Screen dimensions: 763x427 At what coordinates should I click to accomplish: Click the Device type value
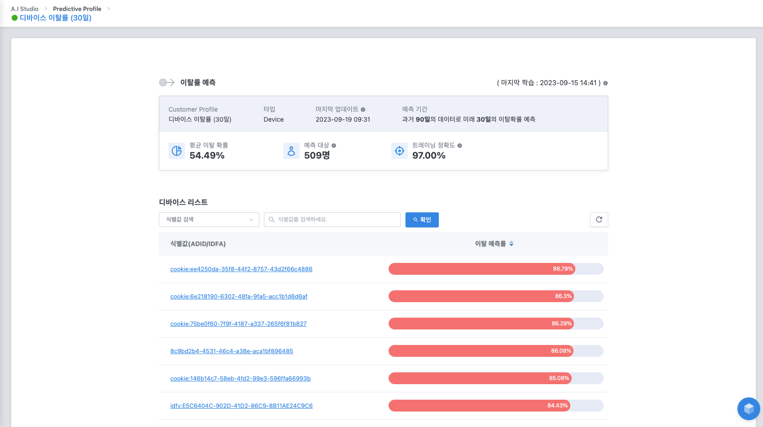coord(274,119)
